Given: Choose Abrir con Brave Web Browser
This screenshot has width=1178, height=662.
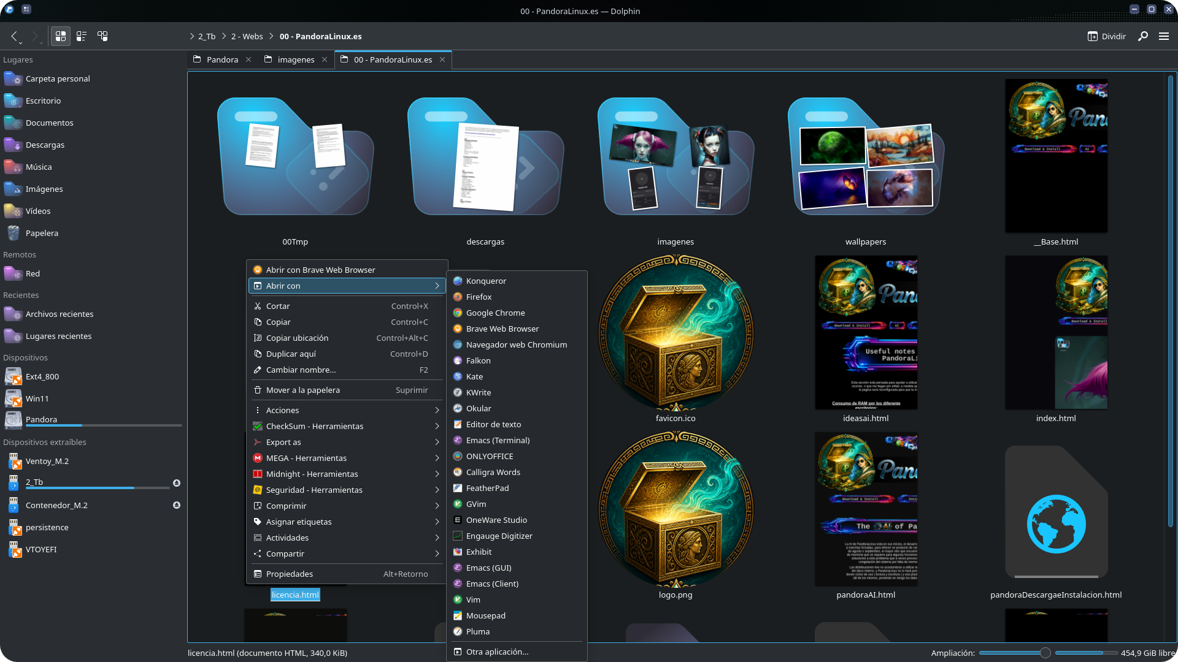Looking at the screenshot, I should [347, 270].
